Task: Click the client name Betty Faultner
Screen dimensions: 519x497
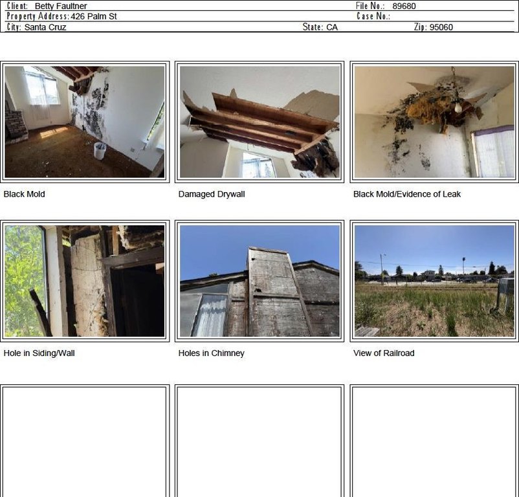Action: (61, 6)
